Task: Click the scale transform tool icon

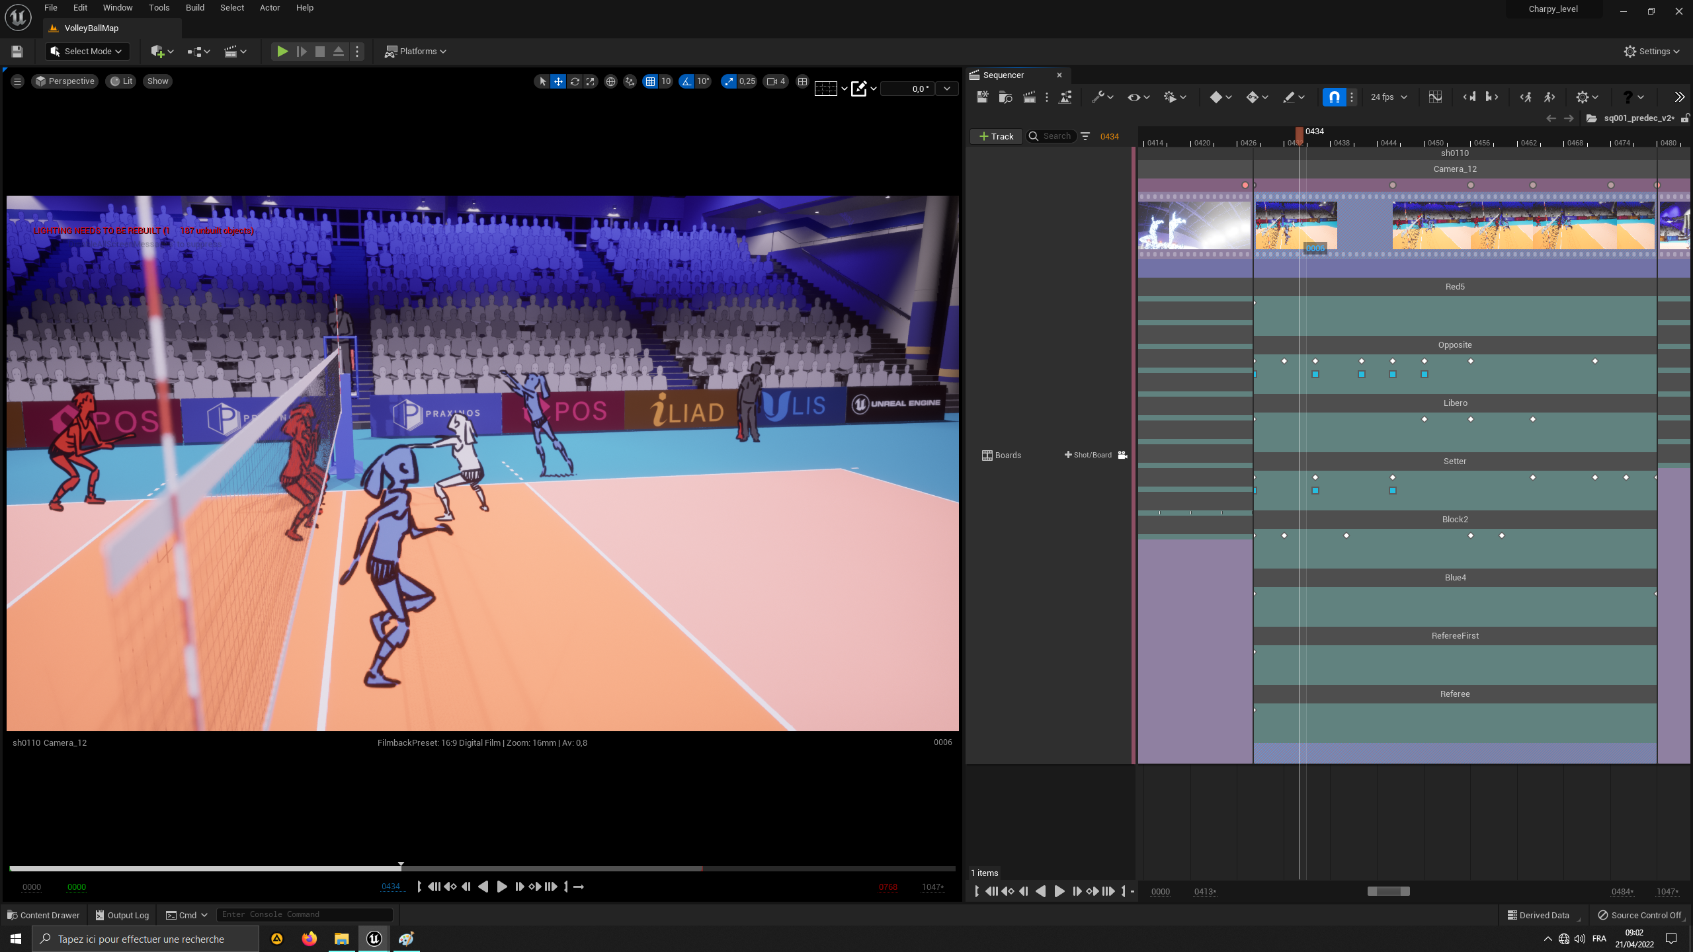Action: 591,81
